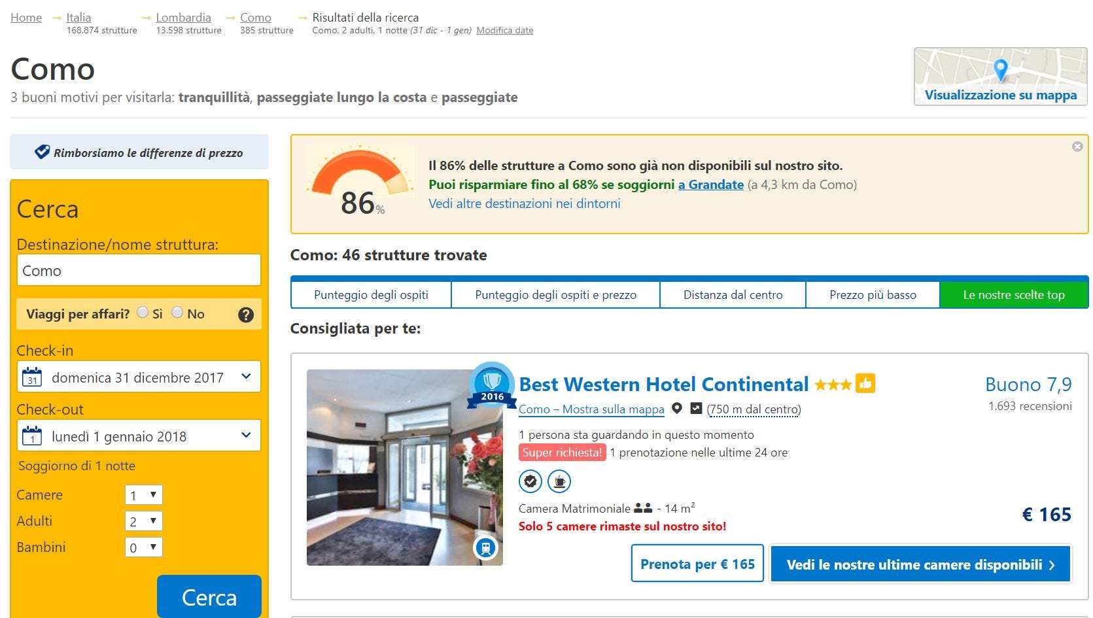Sort by Prezzo più basso tab
Viewport: 1093px width, 618px height.
point(873,295)
